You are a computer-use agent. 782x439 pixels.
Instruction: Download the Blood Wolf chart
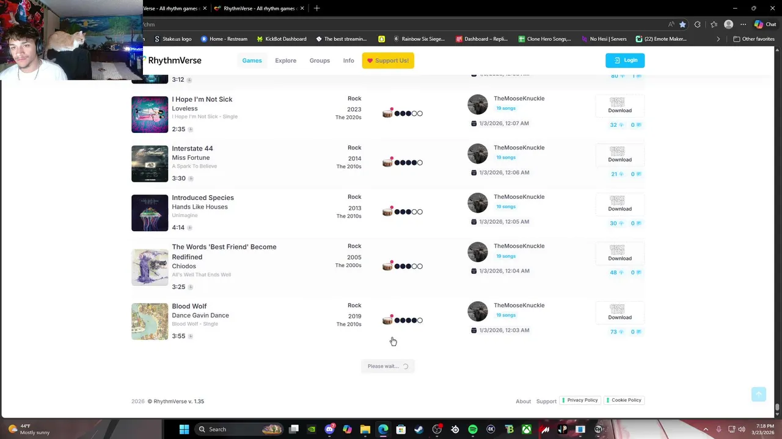pyautogui.click(x=619, y=312)
